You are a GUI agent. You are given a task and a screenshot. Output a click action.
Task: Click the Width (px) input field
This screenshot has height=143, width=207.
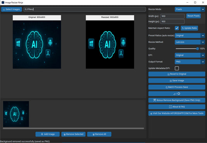pos(172,16)
